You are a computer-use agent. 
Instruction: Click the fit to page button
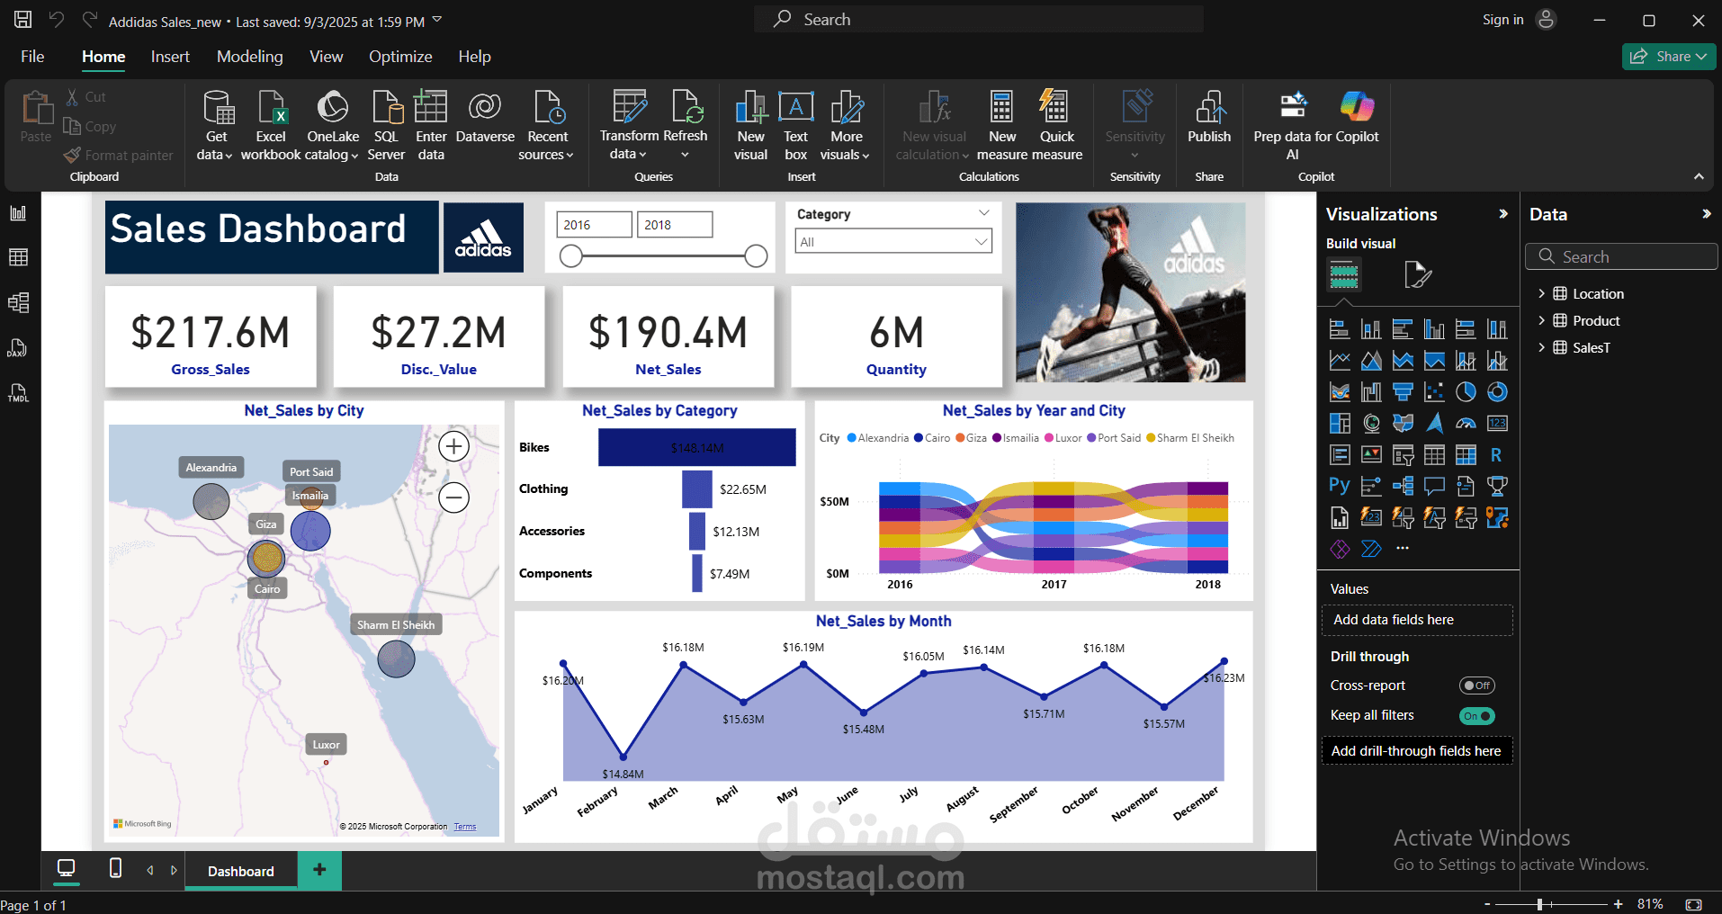[x=1693, y=904]
